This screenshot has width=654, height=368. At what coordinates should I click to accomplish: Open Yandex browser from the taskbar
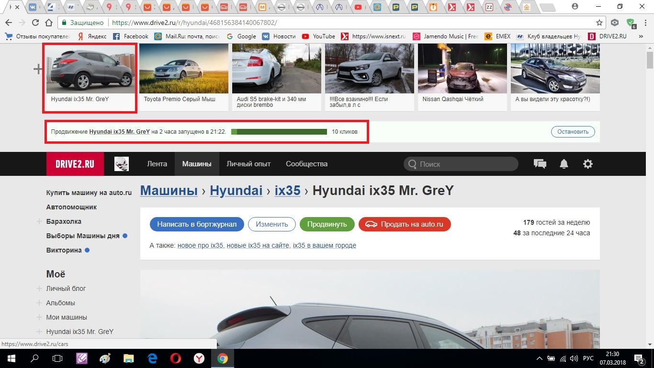pyautogui.click(x=199, y=358)
